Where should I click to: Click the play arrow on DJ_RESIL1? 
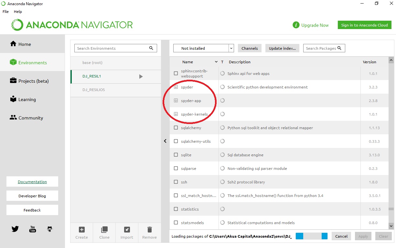pyautogui.click(x=141, y=77)
